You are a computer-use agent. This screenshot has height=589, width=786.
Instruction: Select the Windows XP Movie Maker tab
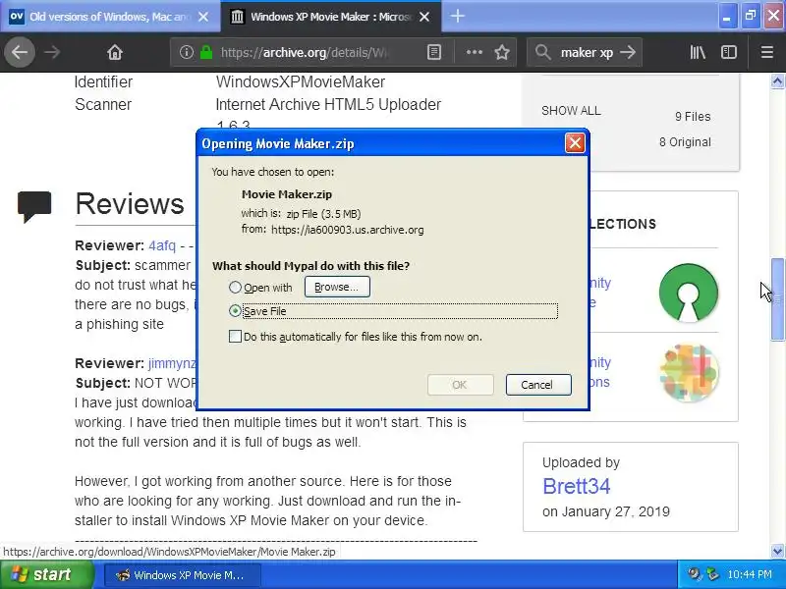[x=331, y=17]
